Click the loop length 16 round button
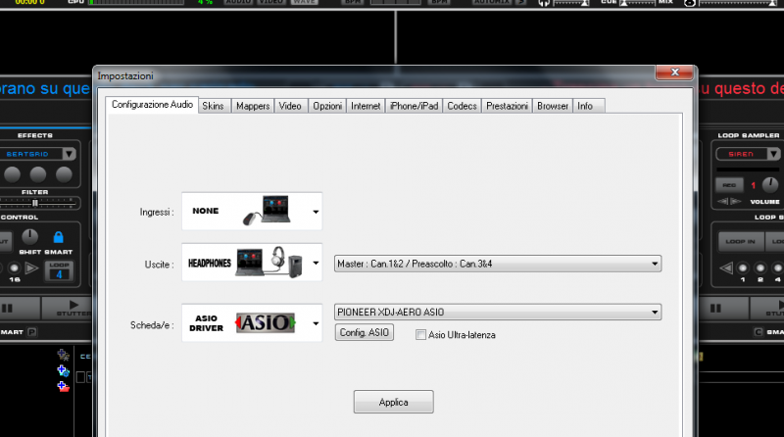This screenshot has height=437, width=784. [x=14, y=268]
